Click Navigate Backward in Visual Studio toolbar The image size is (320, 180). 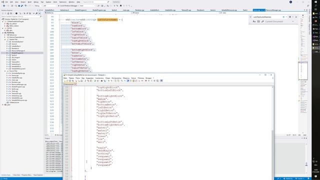4,5
